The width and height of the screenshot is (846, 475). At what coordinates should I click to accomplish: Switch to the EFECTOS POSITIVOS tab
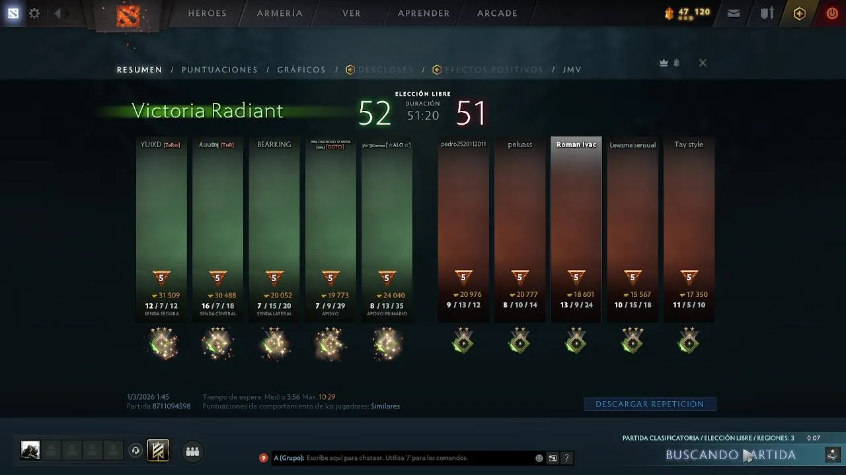click(488, 70)
